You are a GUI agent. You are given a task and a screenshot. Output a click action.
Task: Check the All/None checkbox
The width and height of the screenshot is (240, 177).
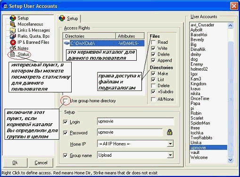(x=153, y=99)
